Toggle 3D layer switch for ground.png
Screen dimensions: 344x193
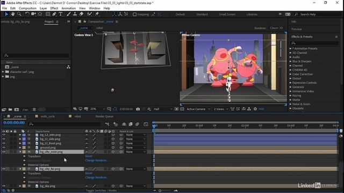click(113, 147)
